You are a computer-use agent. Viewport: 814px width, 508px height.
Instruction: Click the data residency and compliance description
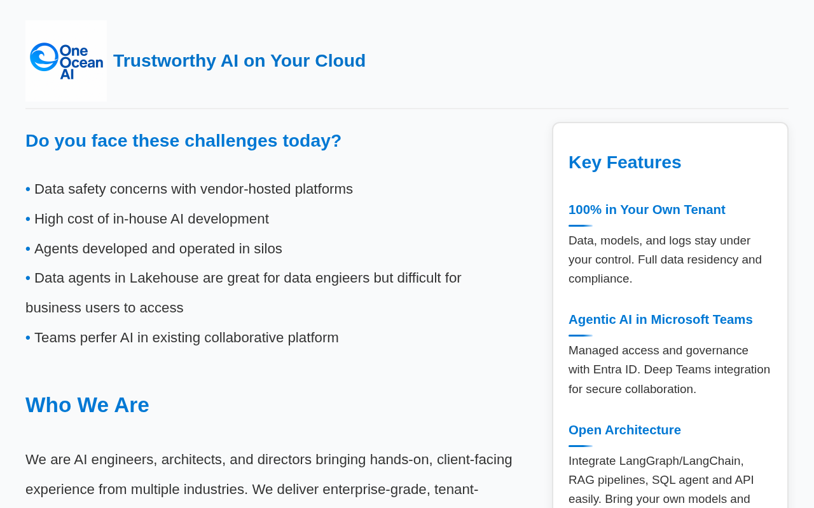pos(665,260)
